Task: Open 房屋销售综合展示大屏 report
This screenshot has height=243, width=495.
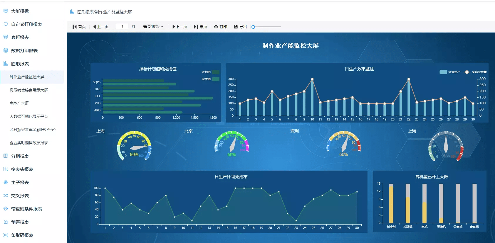Action: [x=29, y=90]
